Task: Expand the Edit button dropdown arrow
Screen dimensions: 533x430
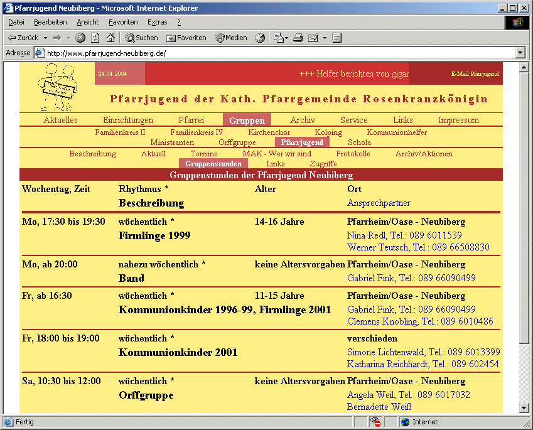Action: 325,38
